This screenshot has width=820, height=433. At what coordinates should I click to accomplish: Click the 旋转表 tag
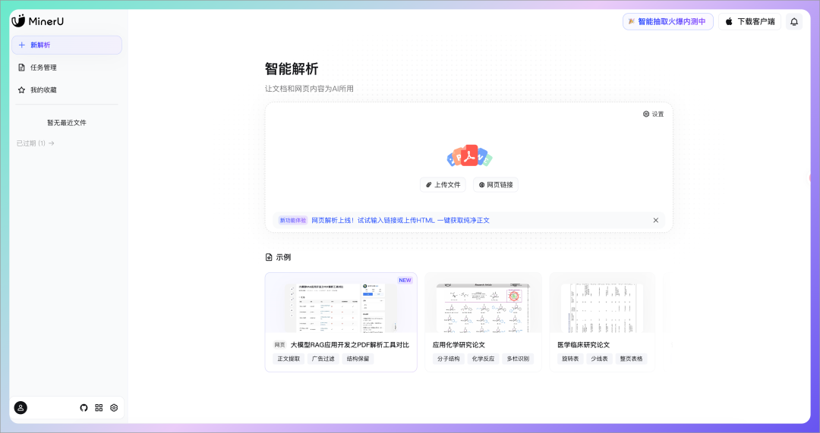(570, 359)
